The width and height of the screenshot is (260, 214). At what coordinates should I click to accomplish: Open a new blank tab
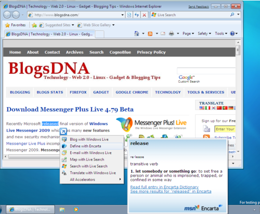coord(100,34)
